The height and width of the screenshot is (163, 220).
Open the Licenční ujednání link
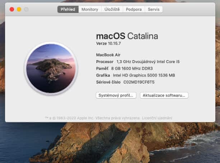point(157,118)
